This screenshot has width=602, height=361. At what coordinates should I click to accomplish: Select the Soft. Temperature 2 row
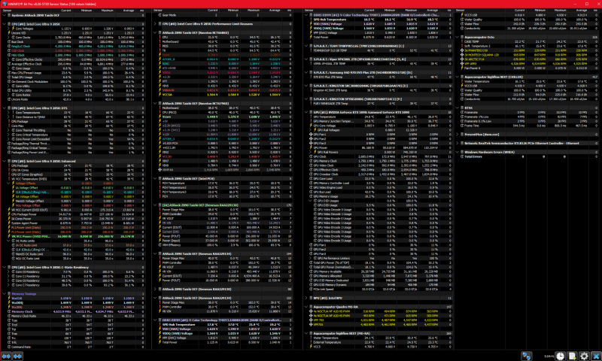(x=528, y=46)
